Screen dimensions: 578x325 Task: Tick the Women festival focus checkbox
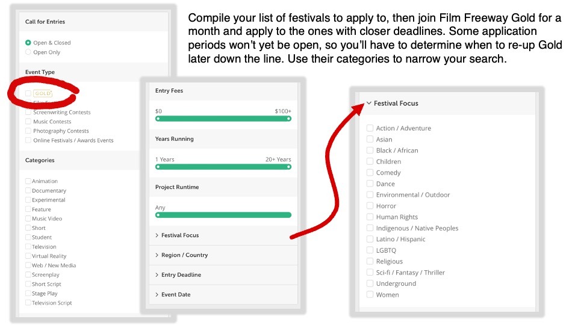(370, 295)
